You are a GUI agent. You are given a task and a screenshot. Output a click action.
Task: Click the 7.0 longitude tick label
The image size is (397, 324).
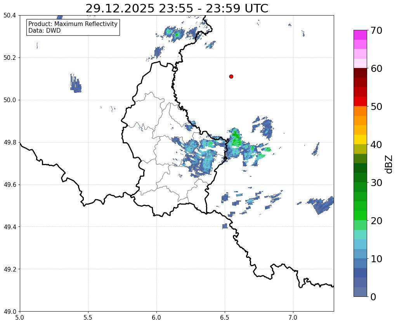[293, 318]
